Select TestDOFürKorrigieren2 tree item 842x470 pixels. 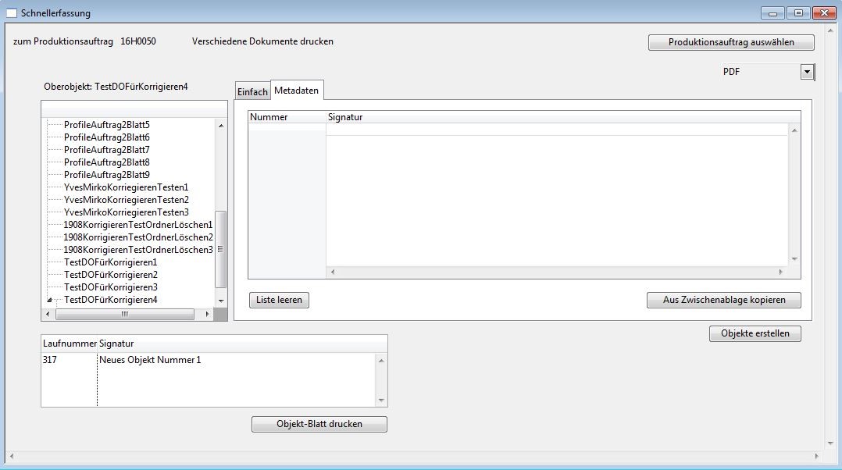[110, 275]
